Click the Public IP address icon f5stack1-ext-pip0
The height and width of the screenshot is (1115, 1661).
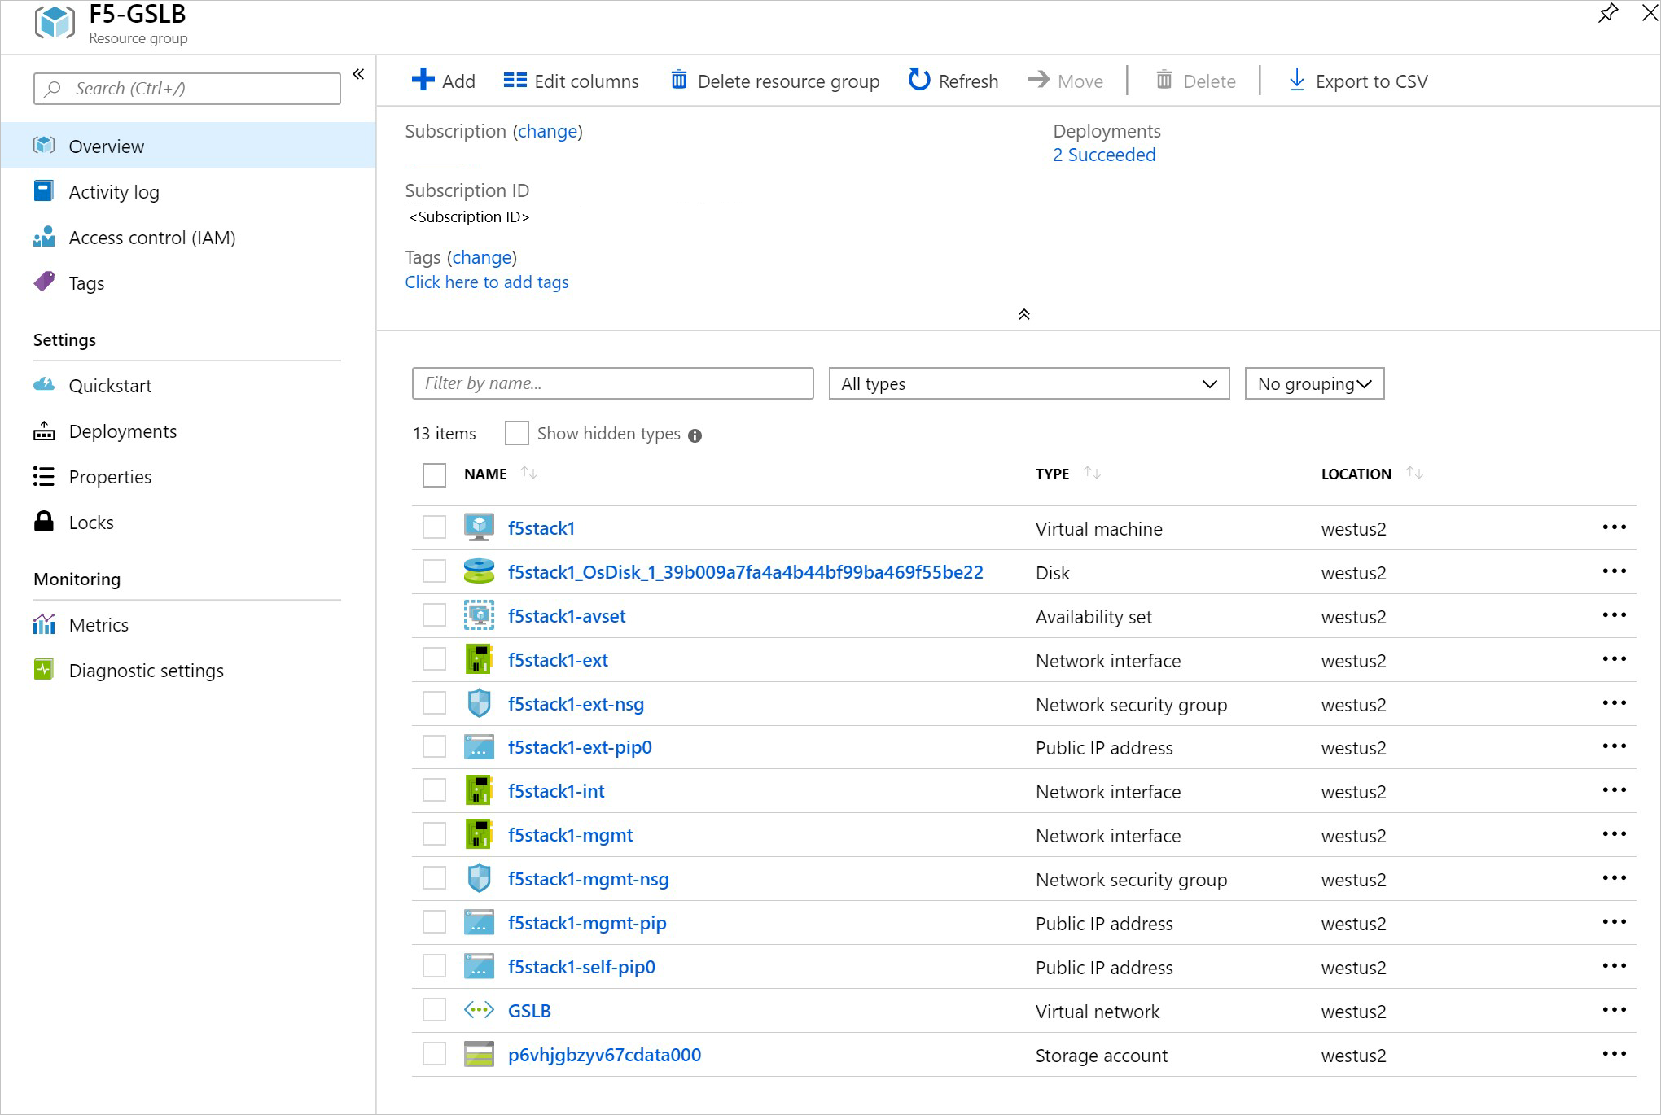click(x=480, y=746)
